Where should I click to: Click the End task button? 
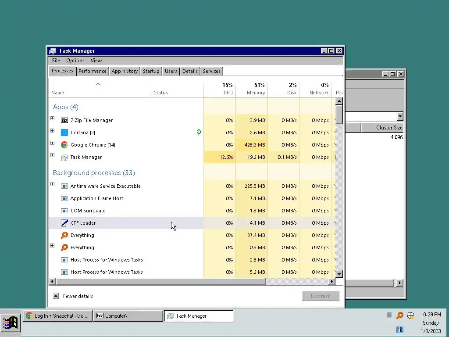click(x=321, y=296)
